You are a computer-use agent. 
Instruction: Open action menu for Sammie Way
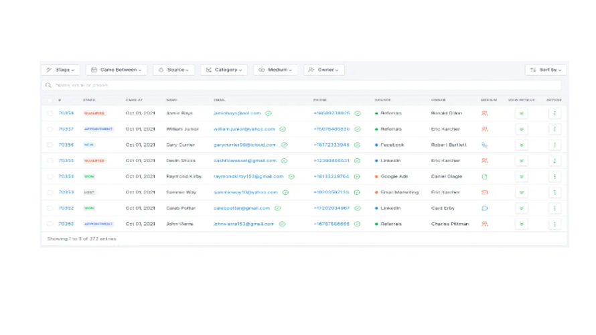[x=554, y=192]
